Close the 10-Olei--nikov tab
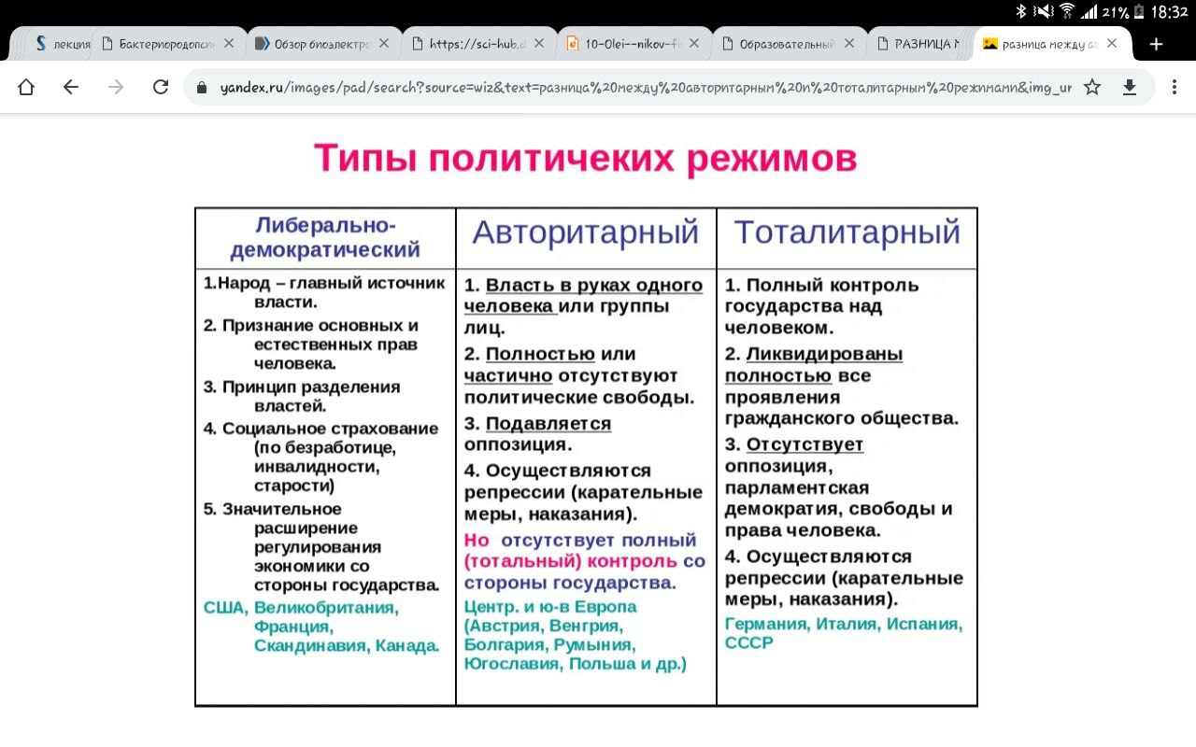 click(694, 43)
